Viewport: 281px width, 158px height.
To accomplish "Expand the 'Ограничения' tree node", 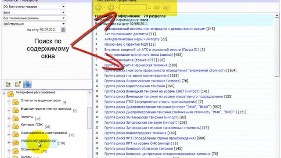I will point(9,151).
